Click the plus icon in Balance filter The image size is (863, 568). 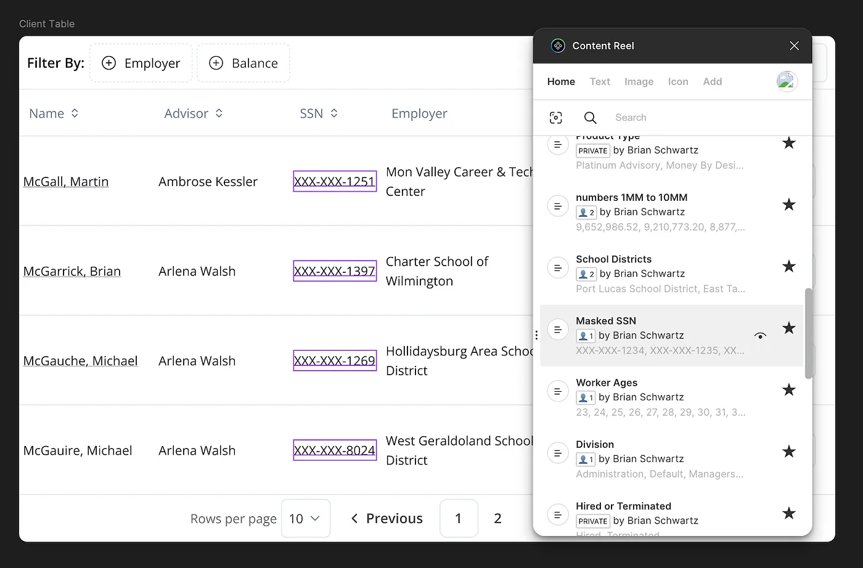click(216, 63)
